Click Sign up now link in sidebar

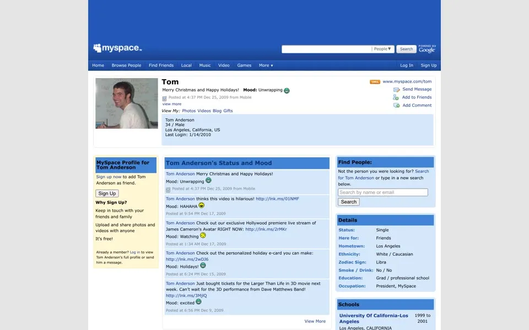[109, 177]
